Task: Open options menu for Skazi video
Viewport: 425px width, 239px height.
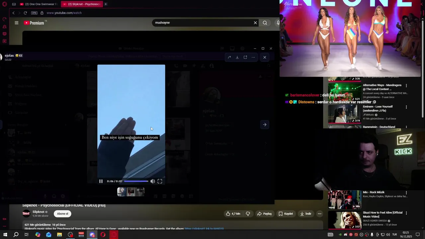Action: (x=406, y=213)
